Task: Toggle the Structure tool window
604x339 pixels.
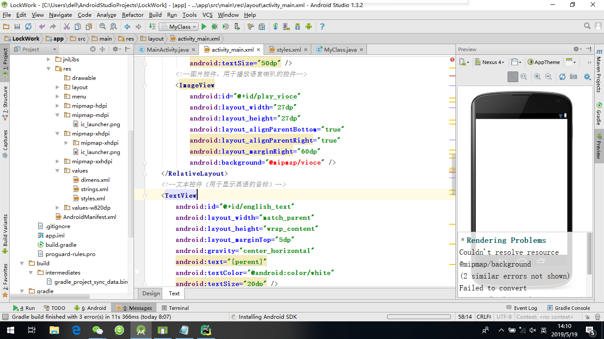Action: click(5, 102)
